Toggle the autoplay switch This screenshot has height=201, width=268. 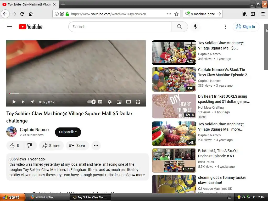[91, 102]
